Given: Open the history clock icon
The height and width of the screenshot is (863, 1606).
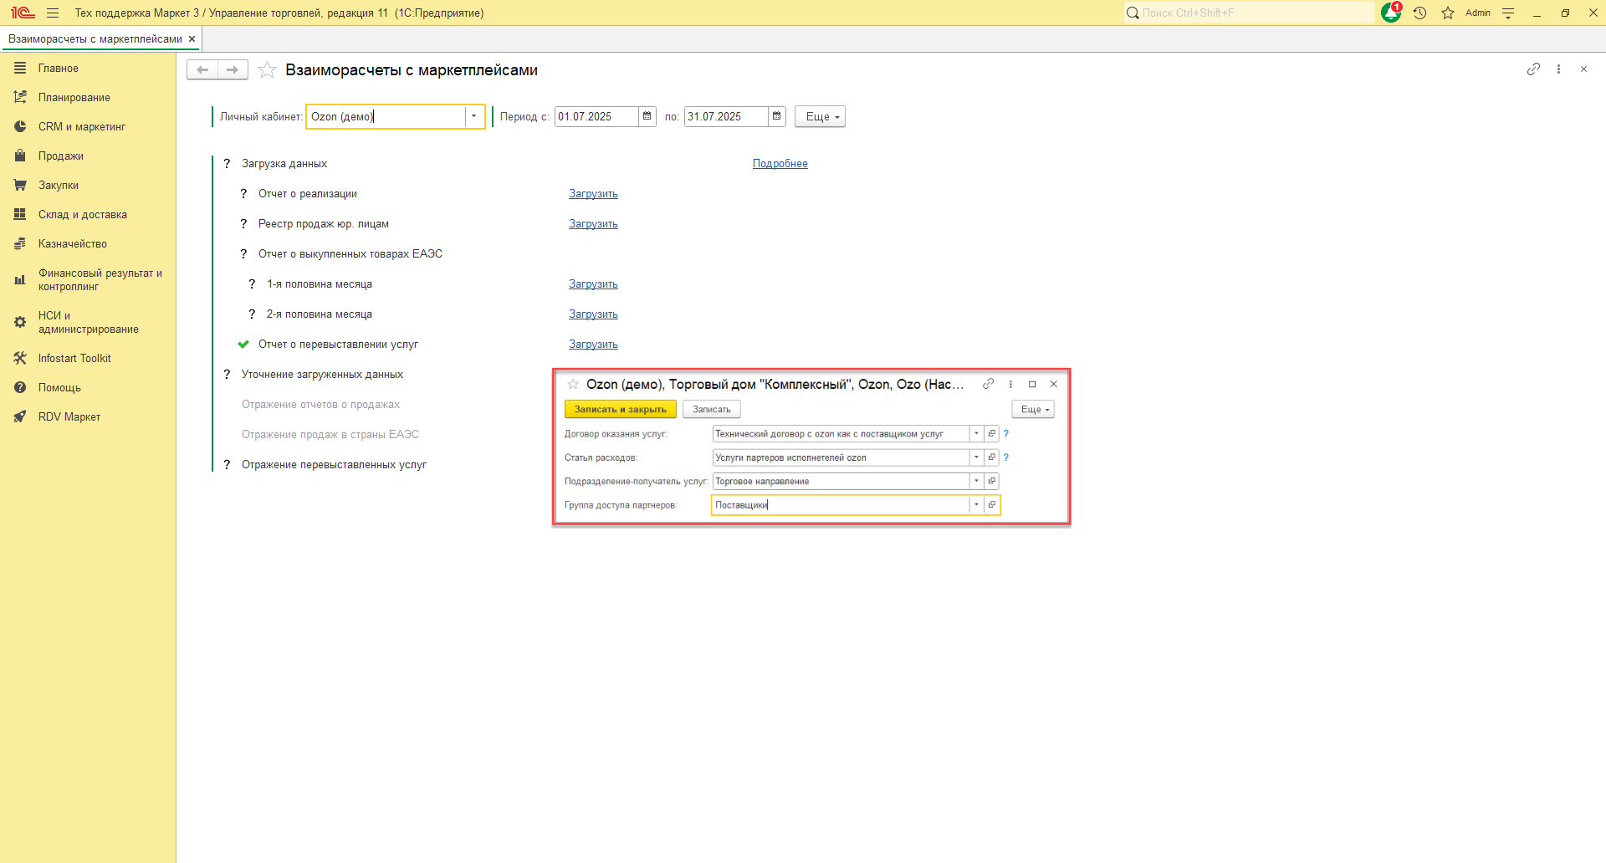Looking at the screenshot, I should 1419,13.
